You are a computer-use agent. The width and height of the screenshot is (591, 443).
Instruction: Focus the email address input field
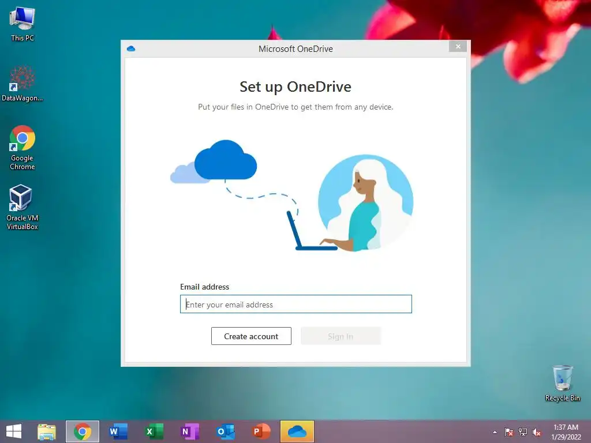[296, 304]
